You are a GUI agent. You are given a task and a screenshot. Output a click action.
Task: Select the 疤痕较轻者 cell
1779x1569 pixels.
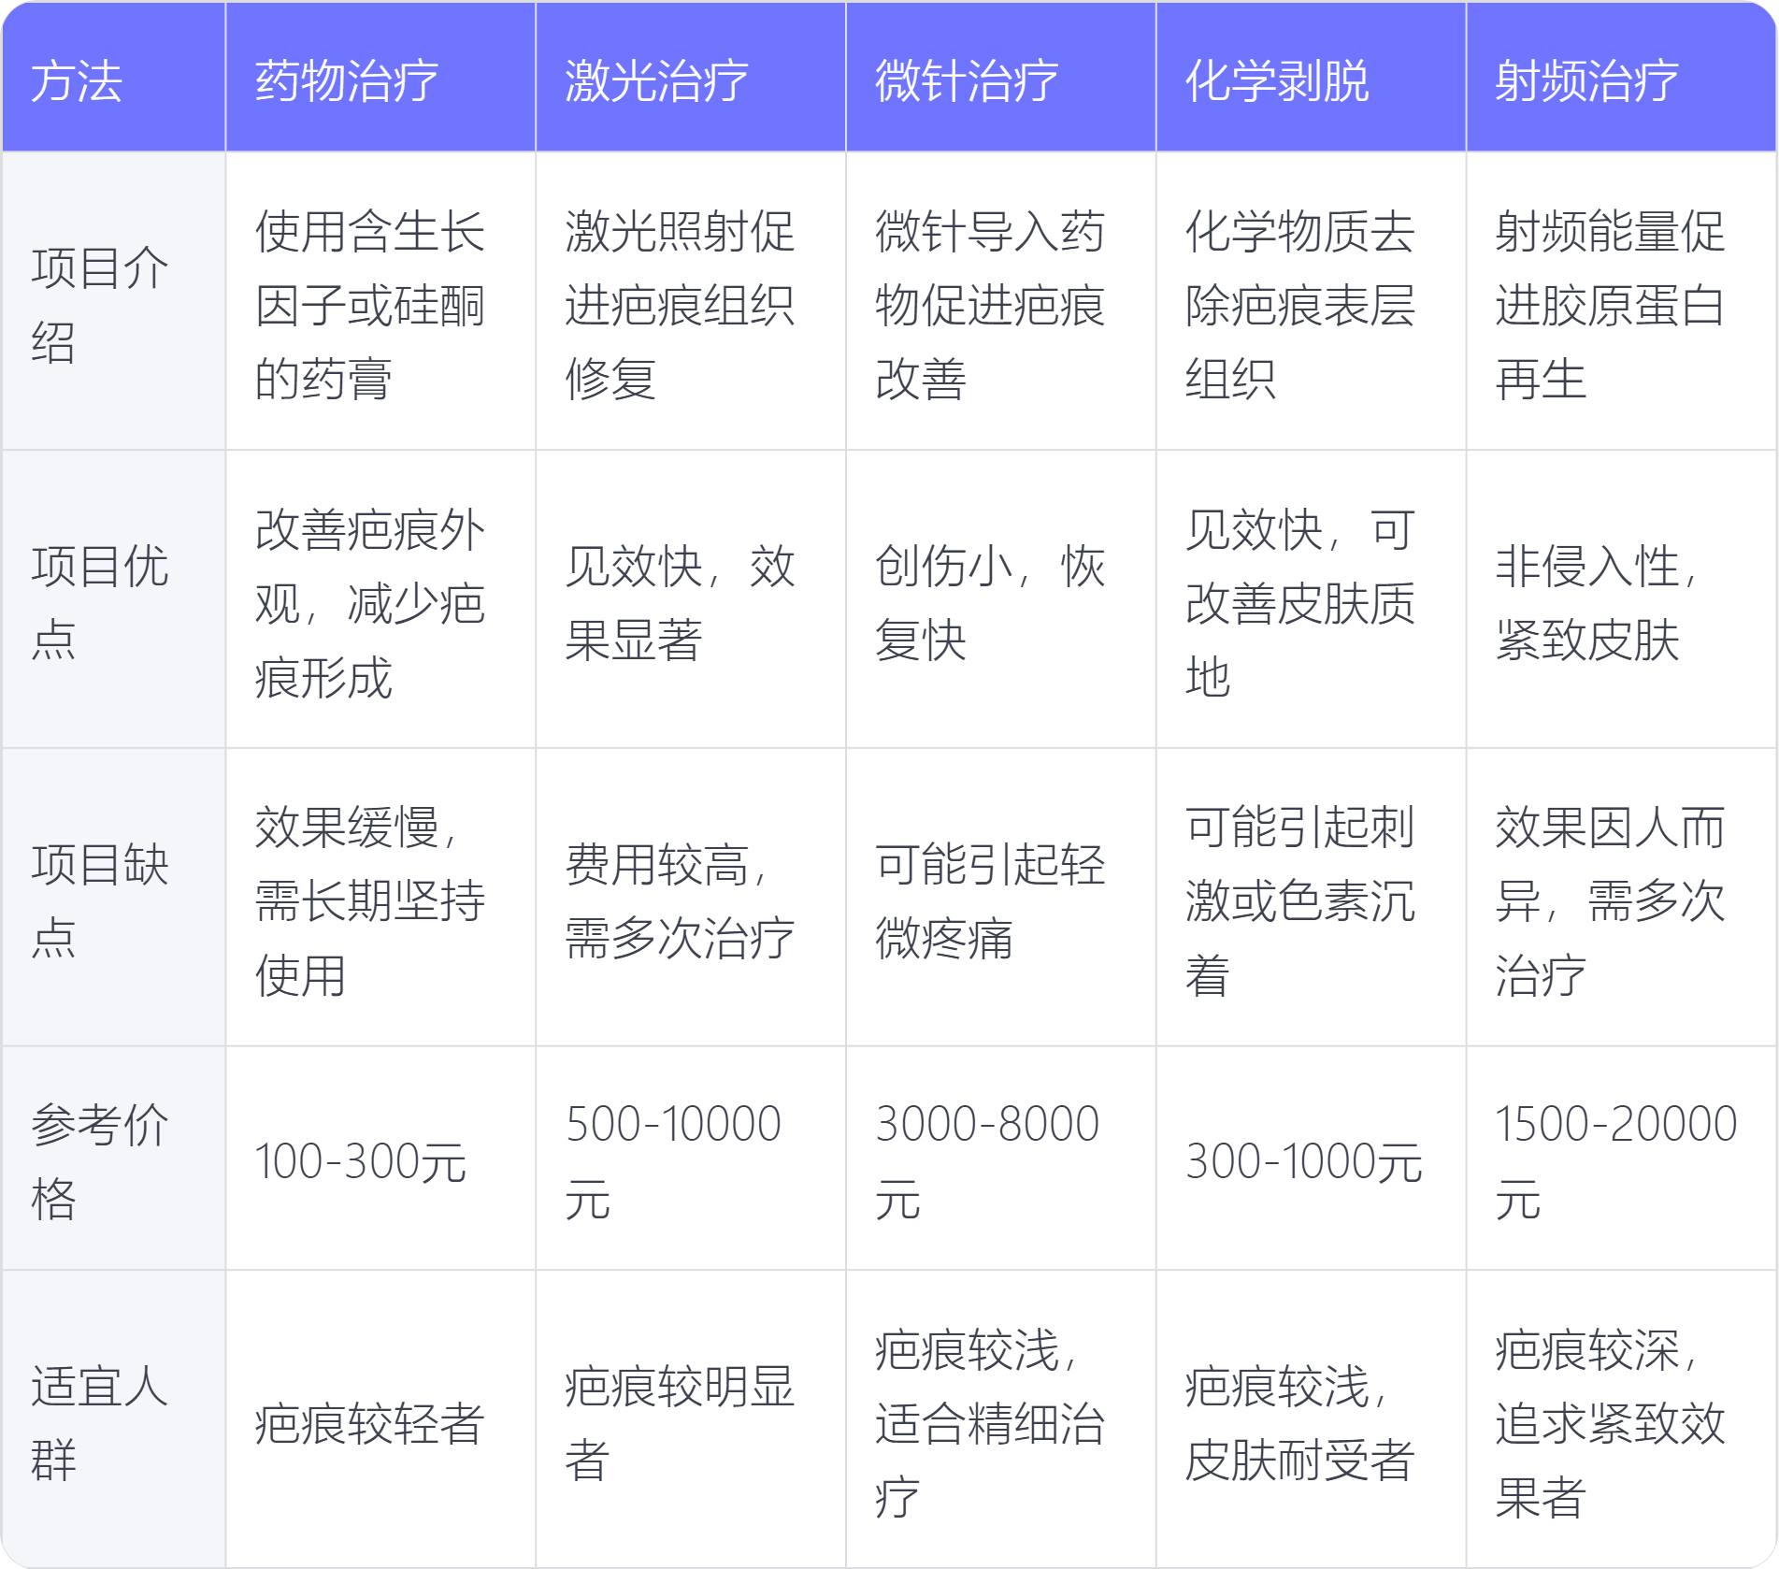(x=369, y=1423)
